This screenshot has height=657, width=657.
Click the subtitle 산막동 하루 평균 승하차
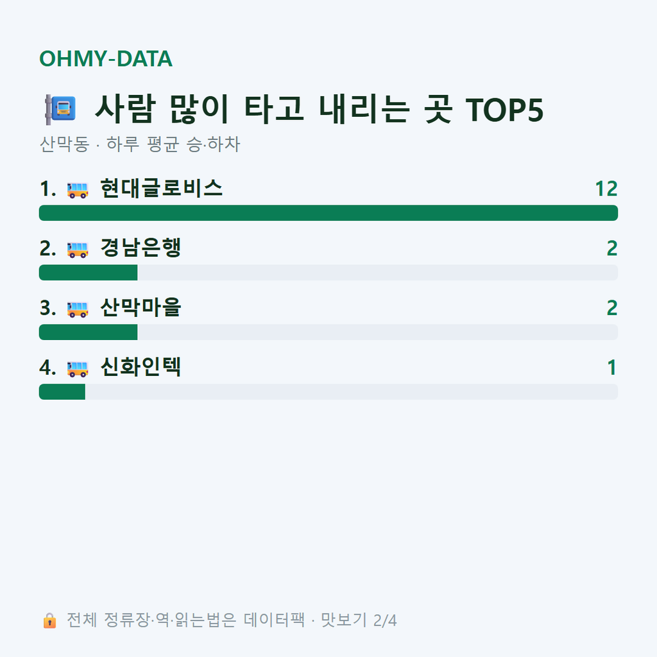(140, 144)
